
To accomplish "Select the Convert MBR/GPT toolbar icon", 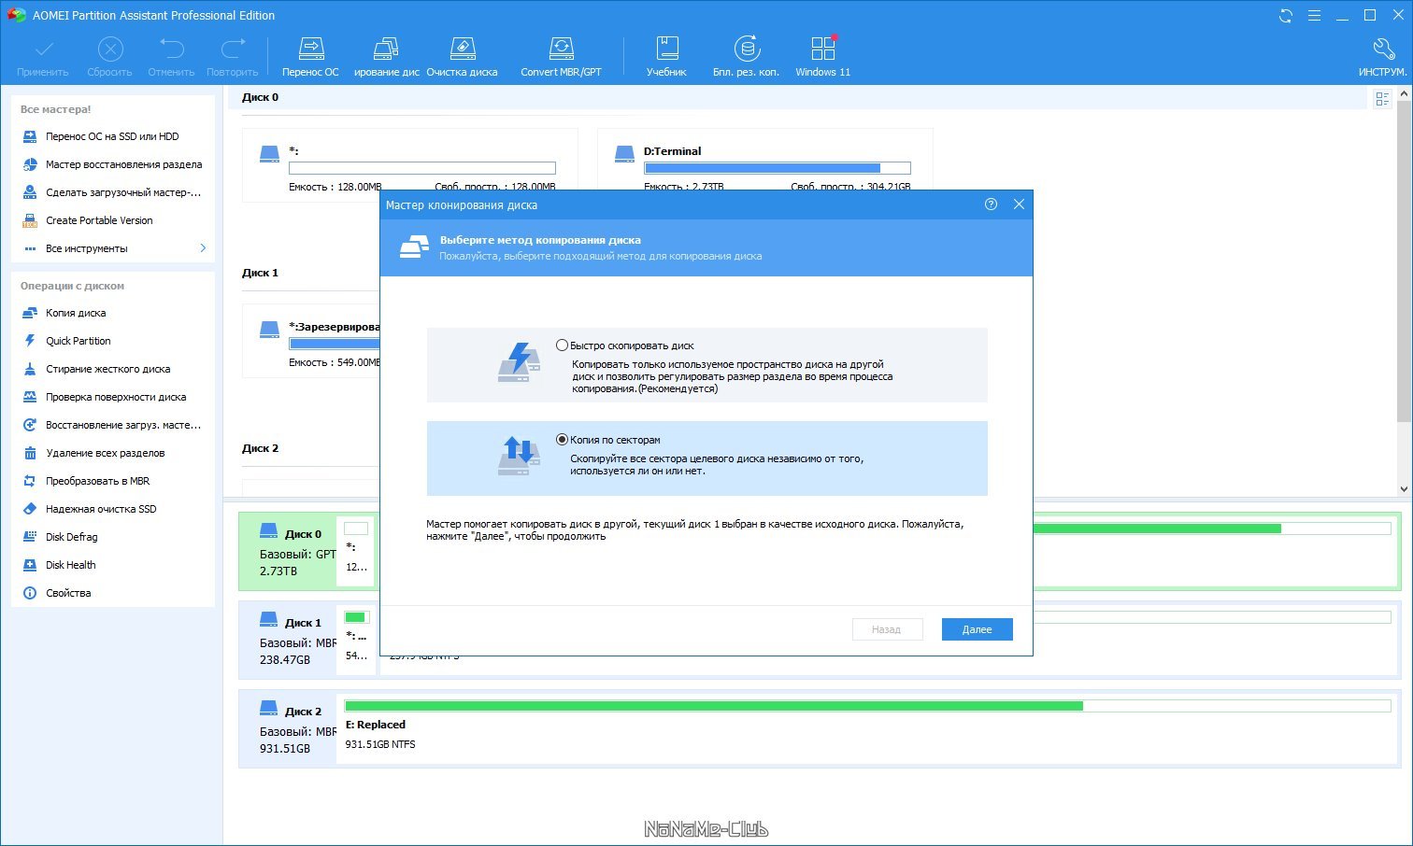I will tap(561, 49).
